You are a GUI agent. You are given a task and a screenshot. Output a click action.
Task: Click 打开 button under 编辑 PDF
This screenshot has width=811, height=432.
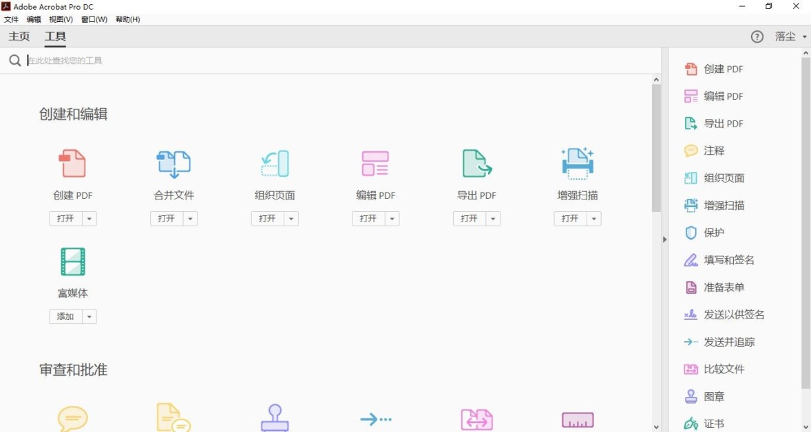[368, 219]
